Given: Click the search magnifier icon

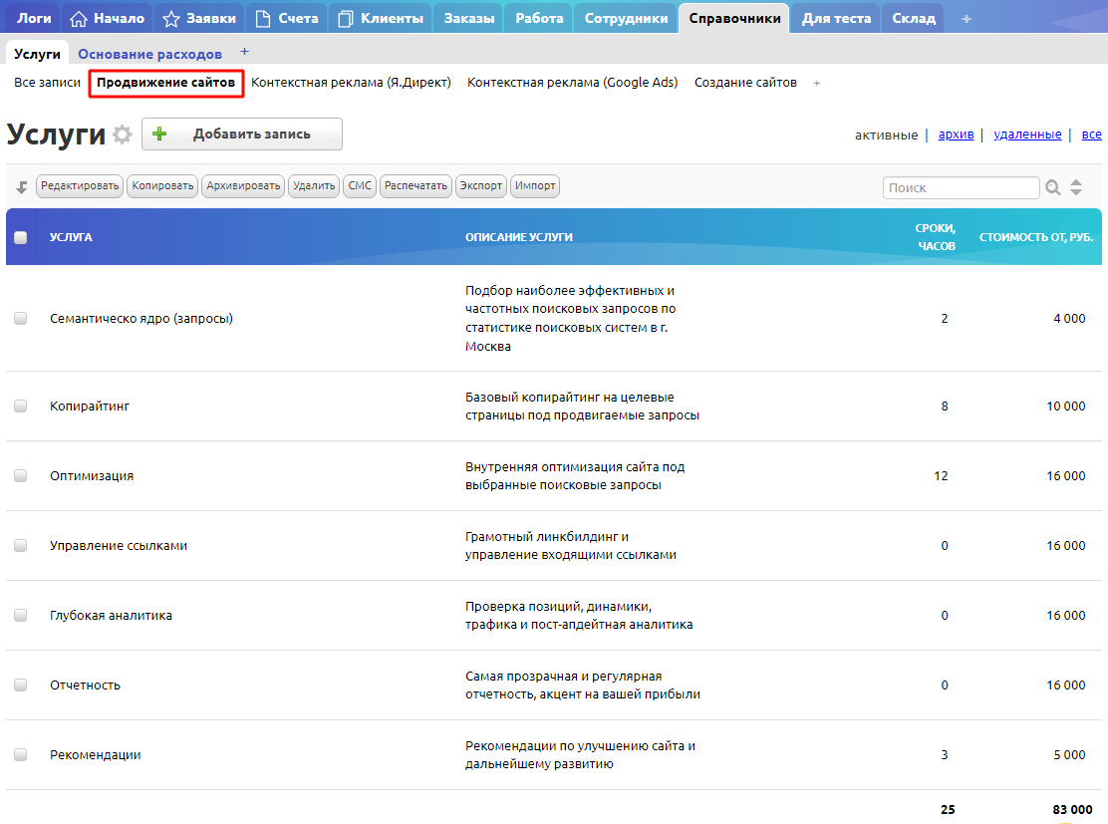Looking at the screenshot, I should coord(1053,187).
